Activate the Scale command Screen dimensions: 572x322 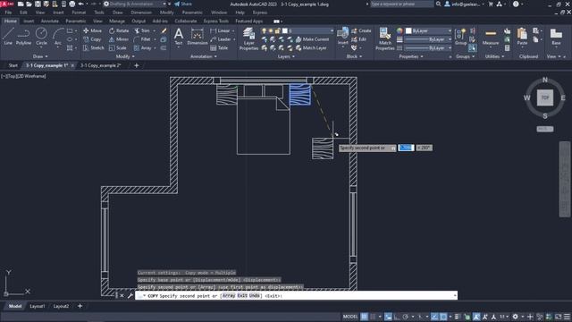coord(117,47)
